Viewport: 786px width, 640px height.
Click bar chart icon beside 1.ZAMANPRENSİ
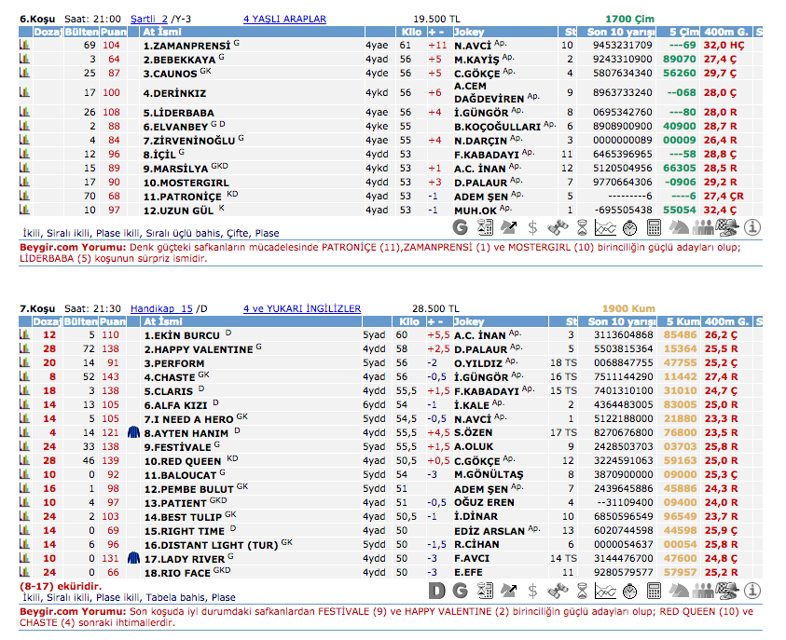pyautogui.click(x=25, y=45)
